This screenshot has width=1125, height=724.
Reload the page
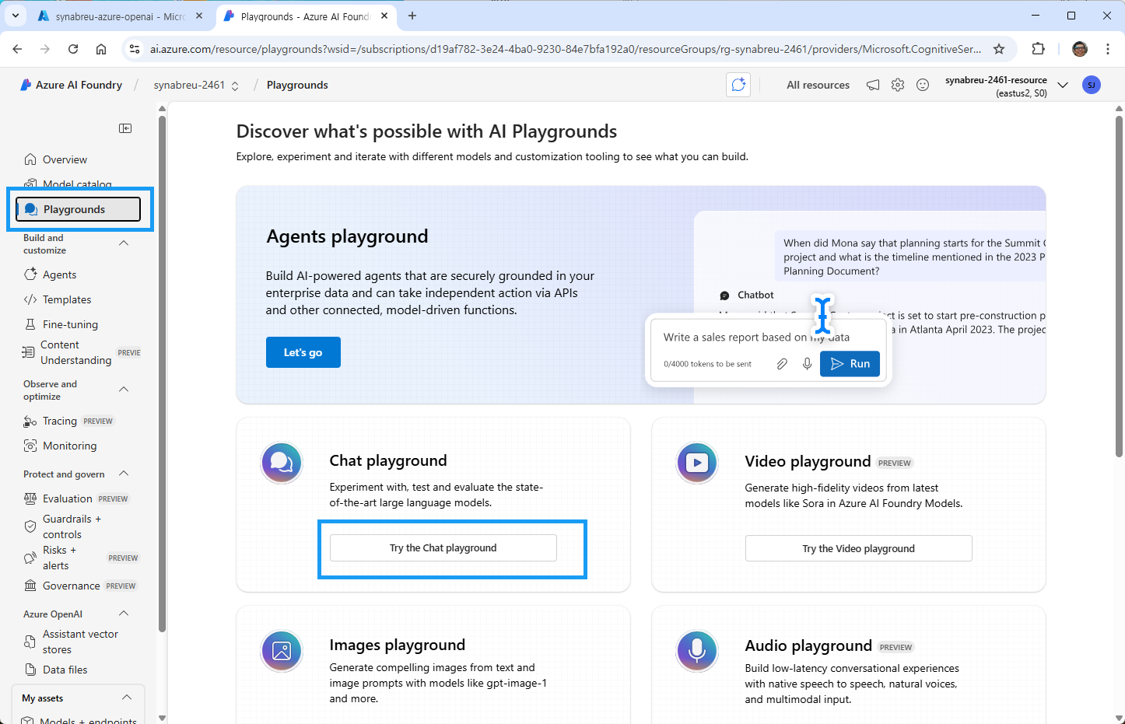point(73,49)
